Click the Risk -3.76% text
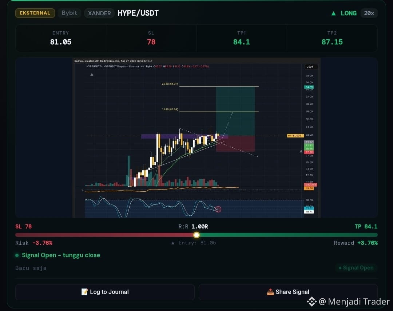This screenshot has height=311, width=393. (34, 243)
